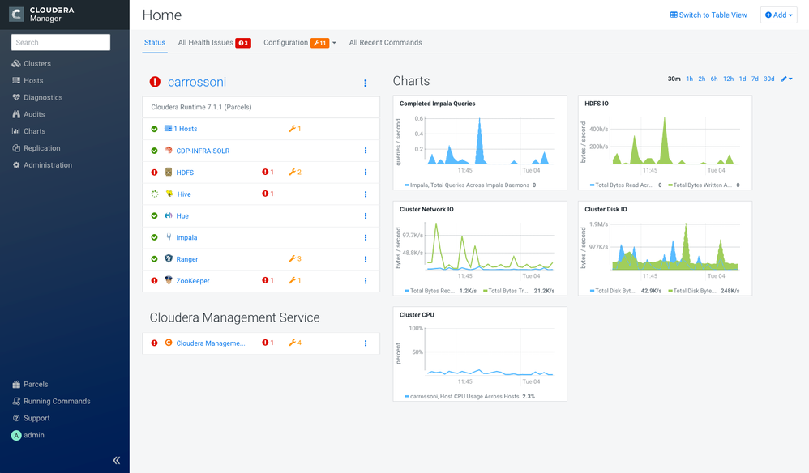Open Impala service actions menu

[x=366, y=237]
